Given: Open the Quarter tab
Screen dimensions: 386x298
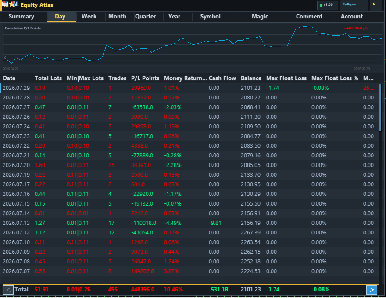Looking at the screenshot, I should click(x=146, y=17).
